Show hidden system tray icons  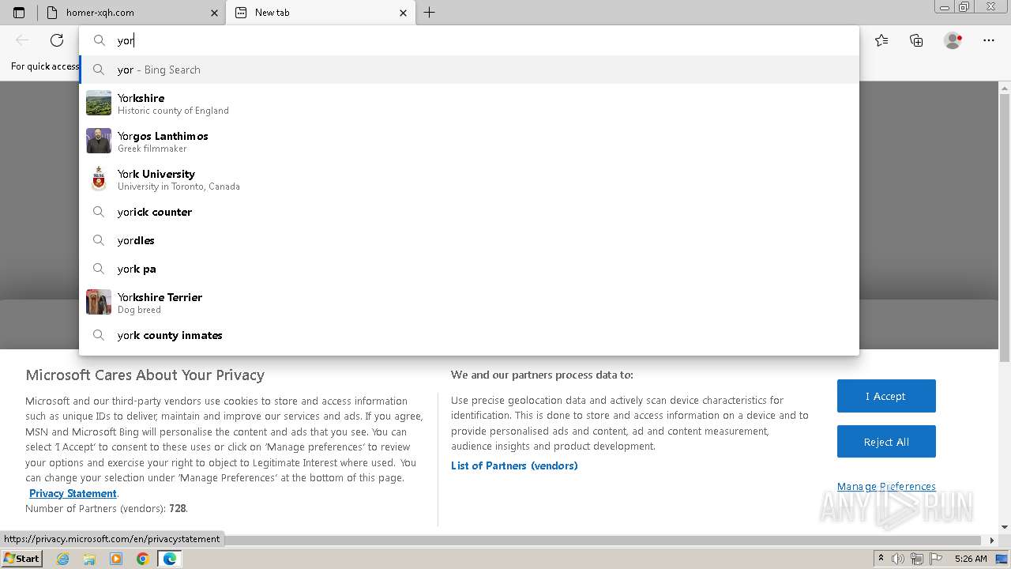(x=881, y=559)
